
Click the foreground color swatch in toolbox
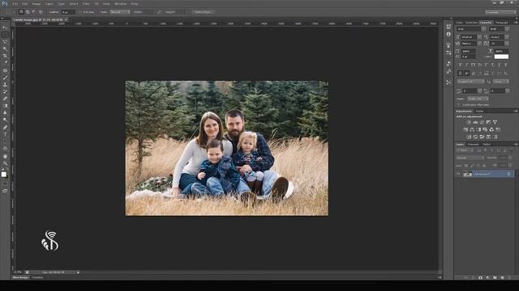point(3,175)
